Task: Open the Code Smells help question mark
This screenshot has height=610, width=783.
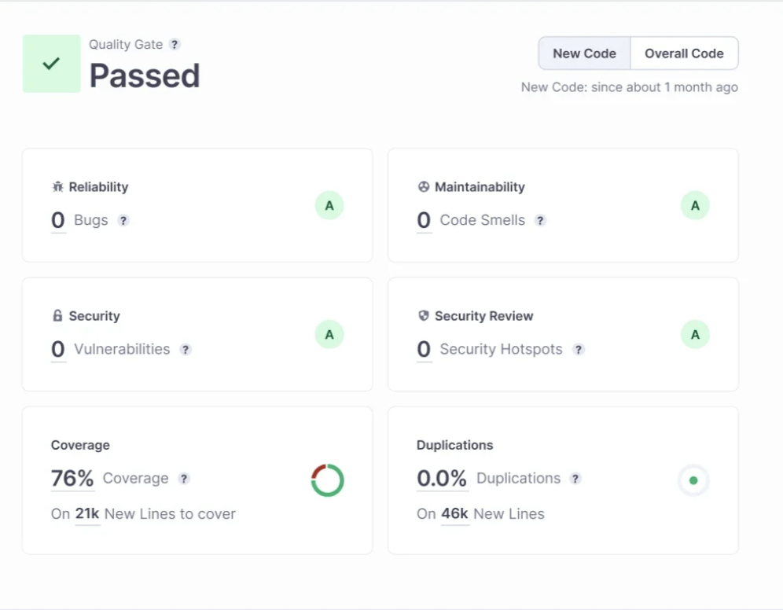Action: tap(540, 220)
